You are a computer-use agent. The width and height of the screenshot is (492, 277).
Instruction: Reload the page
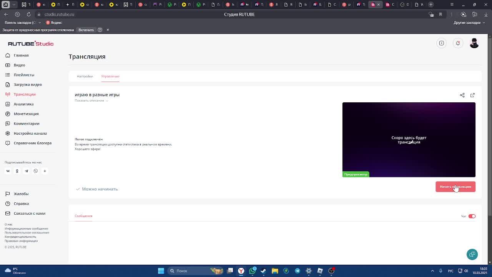coord(28,14)
